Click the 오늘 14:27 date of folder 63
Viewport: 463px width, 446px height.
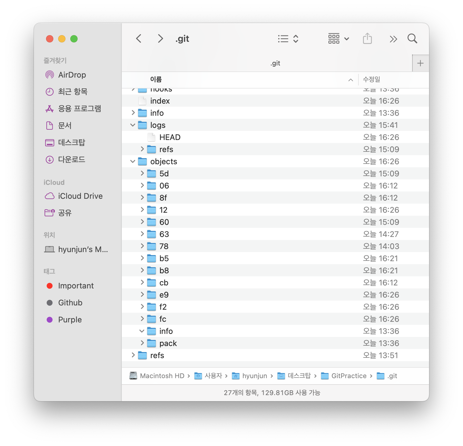pyautogui.click(x=381, y=234)
